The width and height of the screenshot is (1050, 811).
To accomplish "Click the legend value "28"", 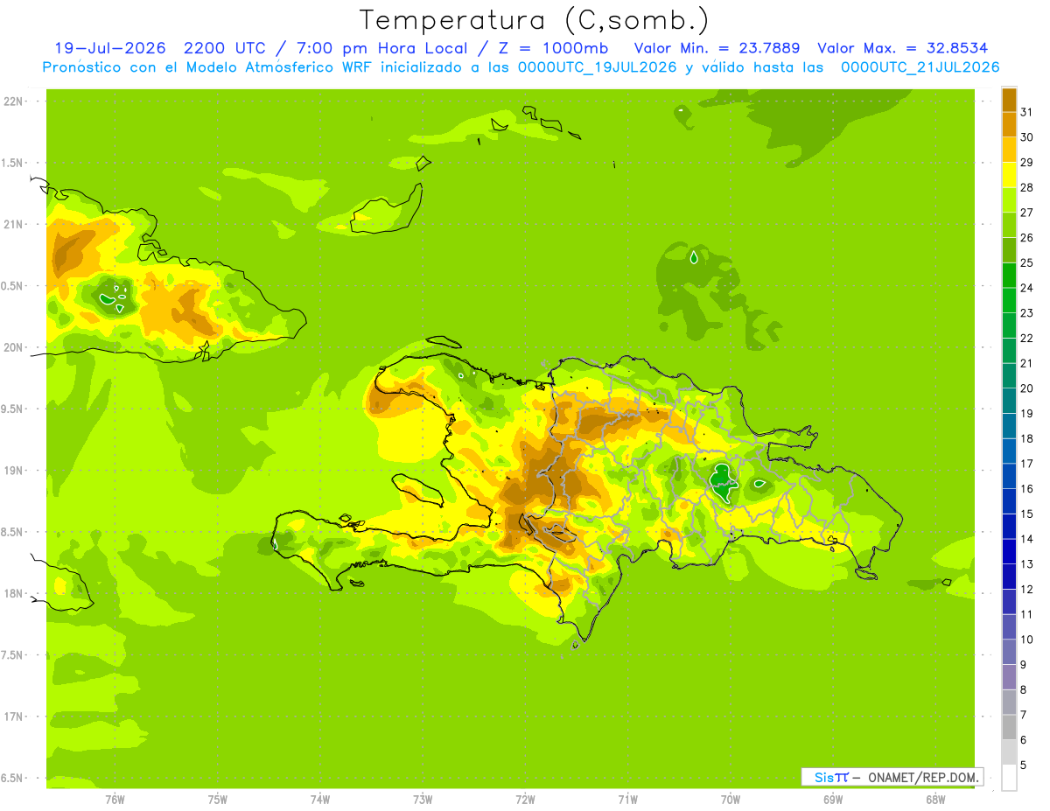I will tap(1027, 187).
